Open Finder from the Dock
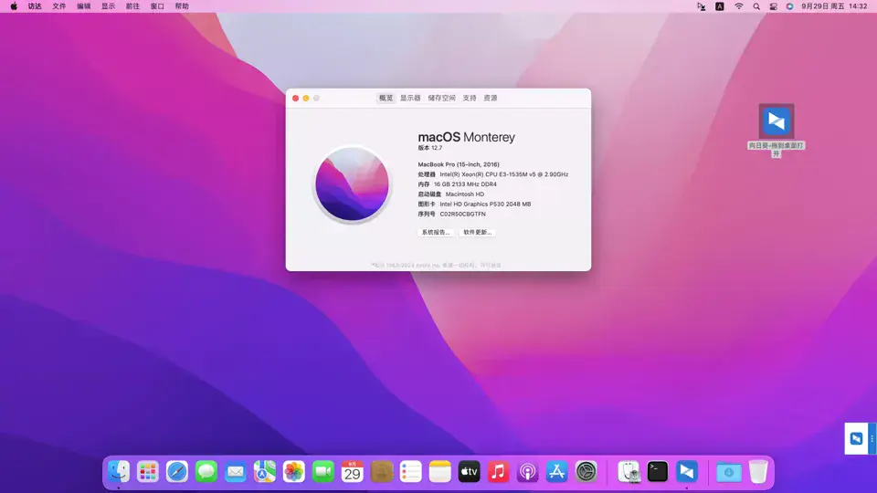 point(119,472)
